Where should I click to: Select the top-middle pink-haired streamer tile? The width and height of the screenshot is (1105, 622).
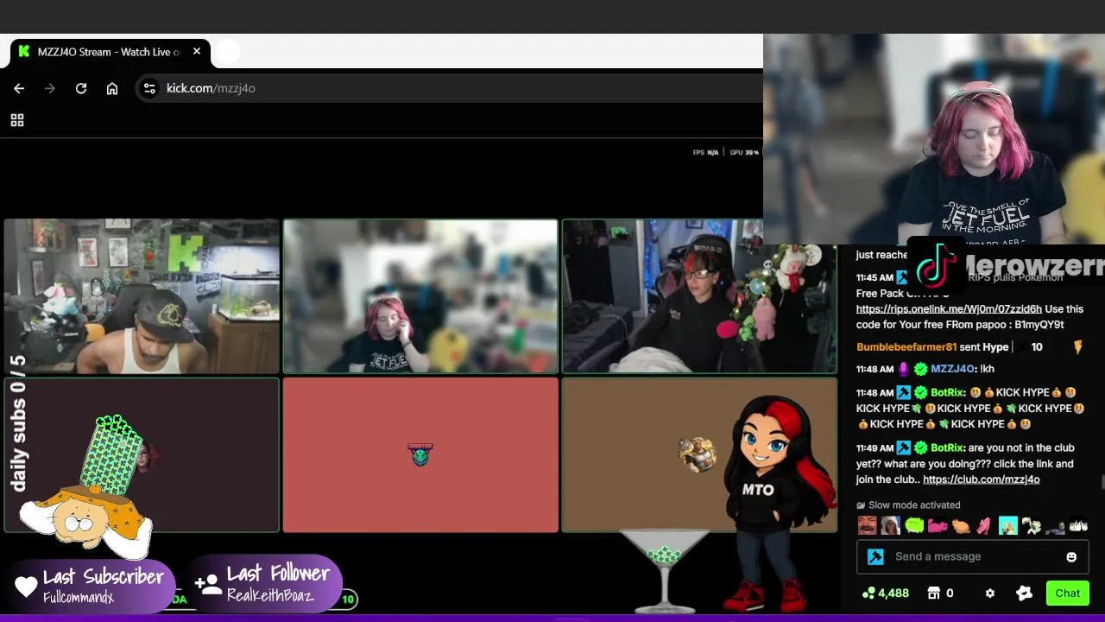click(420, 296)
